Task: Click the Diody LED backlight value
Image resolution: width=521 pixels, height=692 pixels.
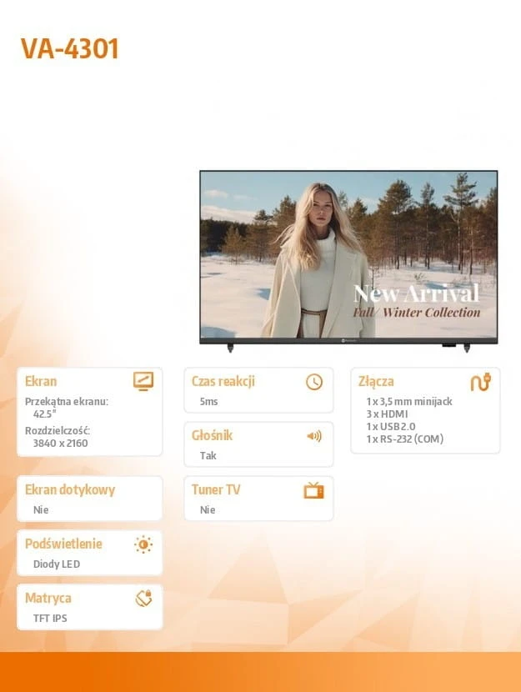Action: 57,564
